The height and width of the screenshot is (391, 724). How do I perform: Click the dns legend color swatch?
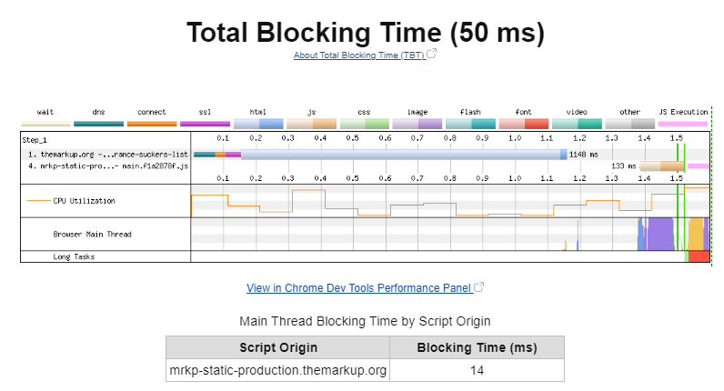pos(98,123)
